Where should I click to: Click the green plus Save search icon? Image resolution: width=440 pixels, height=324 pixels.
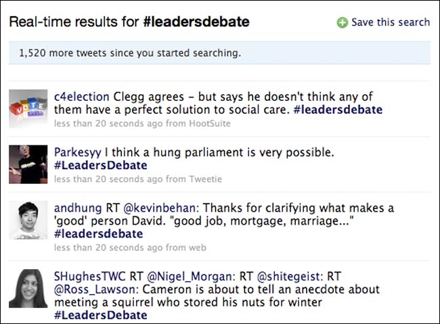coord(342,22)
